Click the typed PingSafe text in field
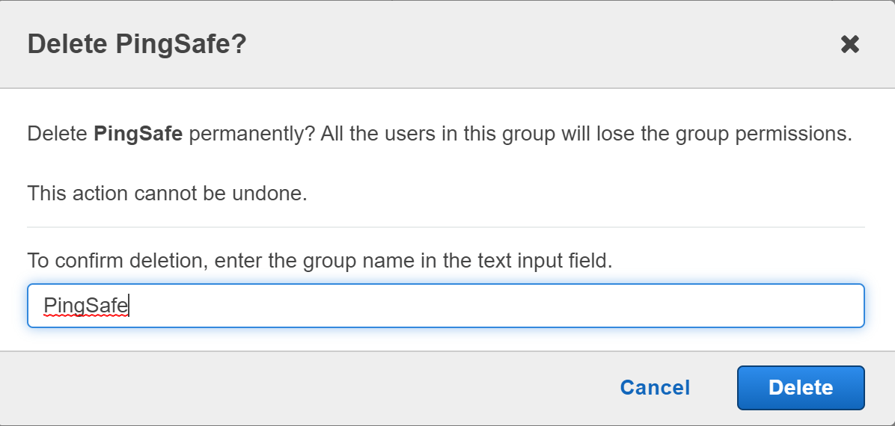The height and width of the screenshot is (426, 895). [x=85, y=305]
